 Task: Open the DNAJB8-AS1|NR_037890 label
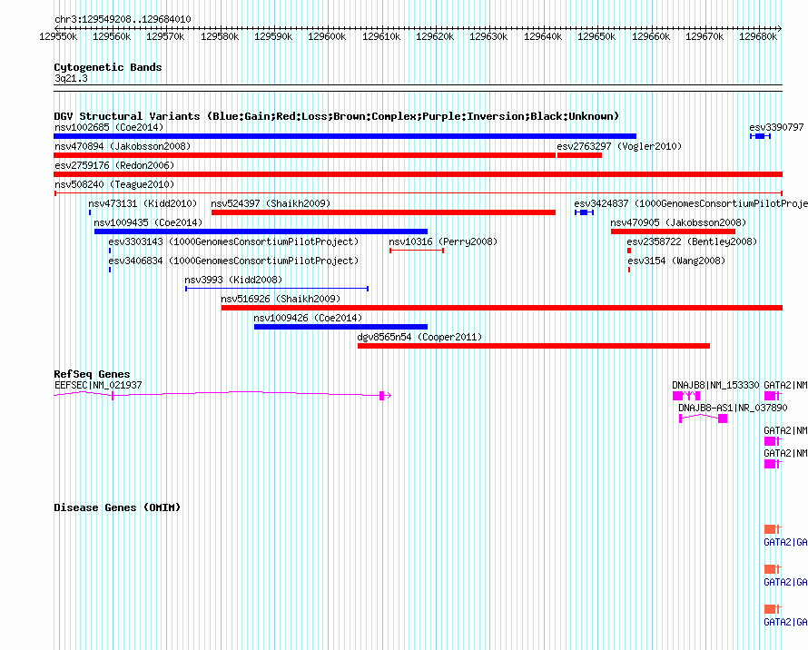(x=733, y=408)
